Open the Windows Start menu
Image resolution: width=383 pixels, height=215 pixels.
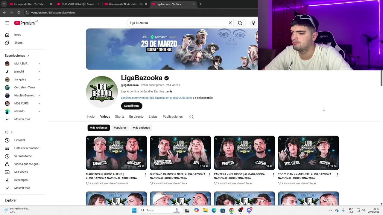click(x=134, y=210)
